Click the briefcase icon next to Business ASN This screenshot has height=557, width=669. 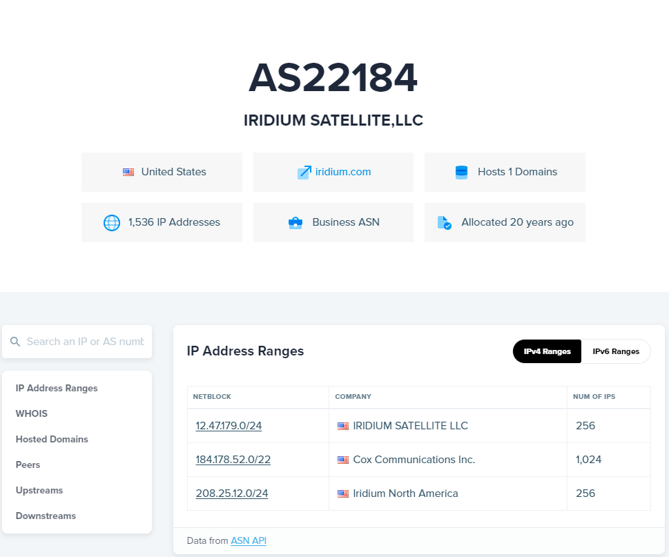[295, 223]
